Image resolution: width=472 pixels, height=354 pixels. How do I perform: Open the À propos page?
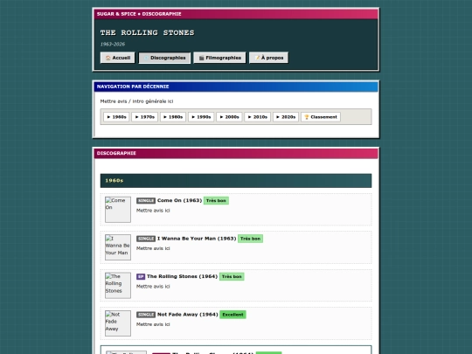268,58
